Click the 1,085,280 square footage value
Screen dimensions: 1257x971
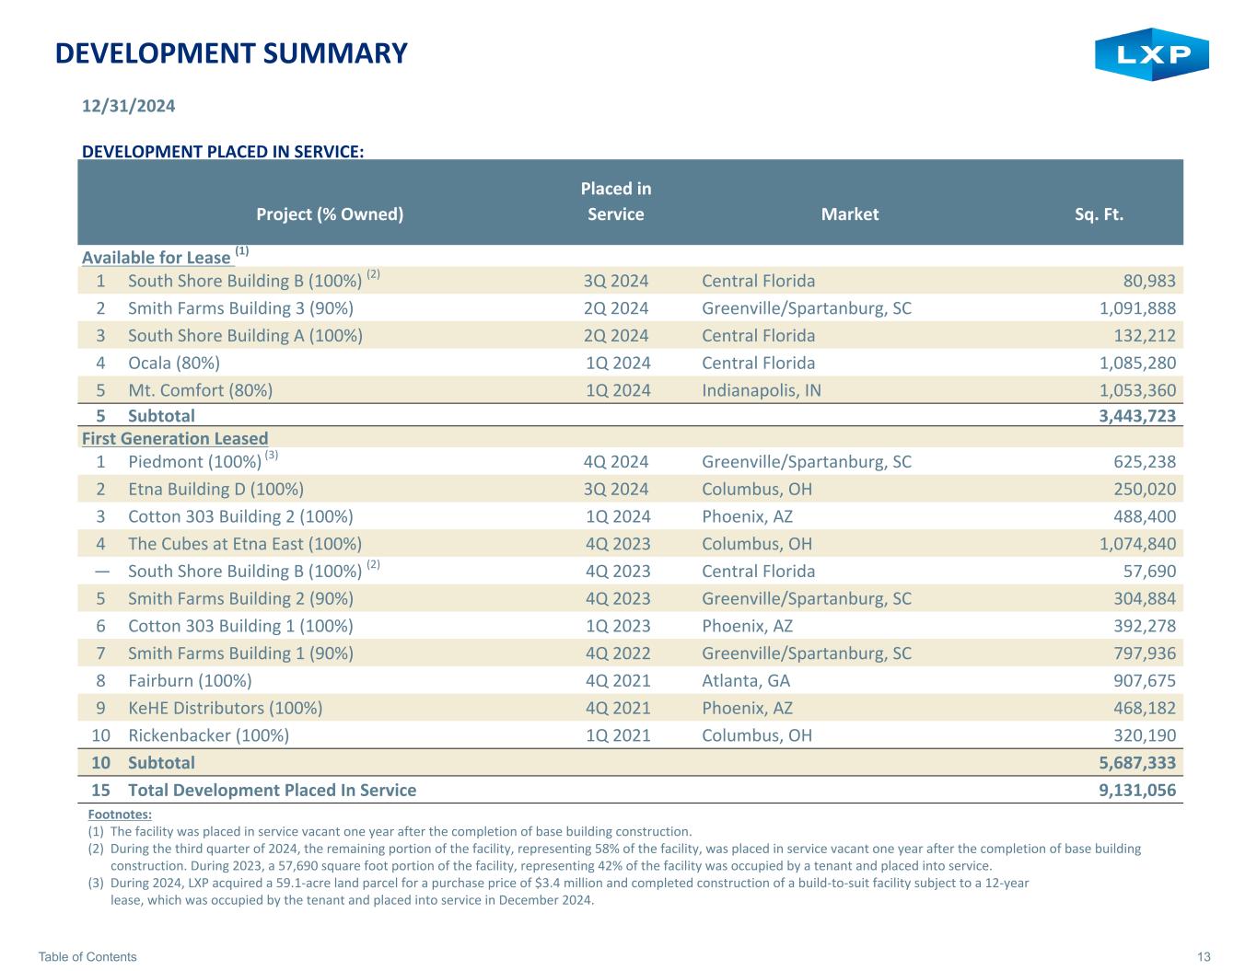pyautogui.click(x=1137, y=364)
